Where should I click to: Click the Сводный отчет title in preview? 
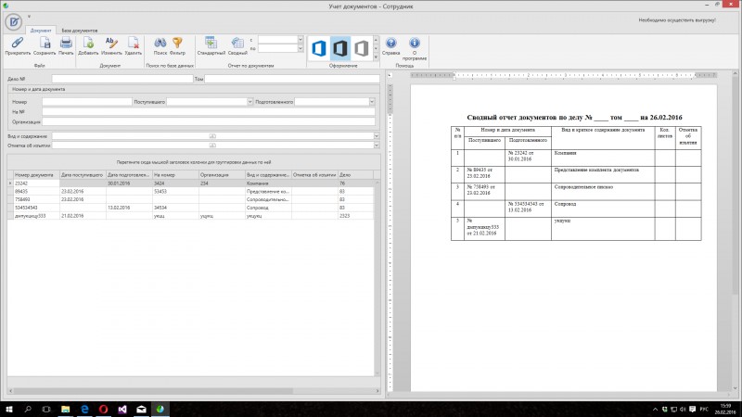click(574, 118)
